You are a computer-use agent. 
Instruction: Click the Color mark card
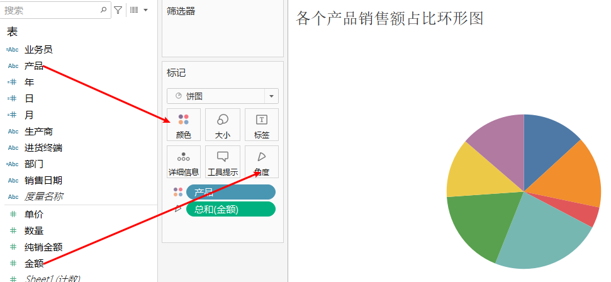pos(184,125)
